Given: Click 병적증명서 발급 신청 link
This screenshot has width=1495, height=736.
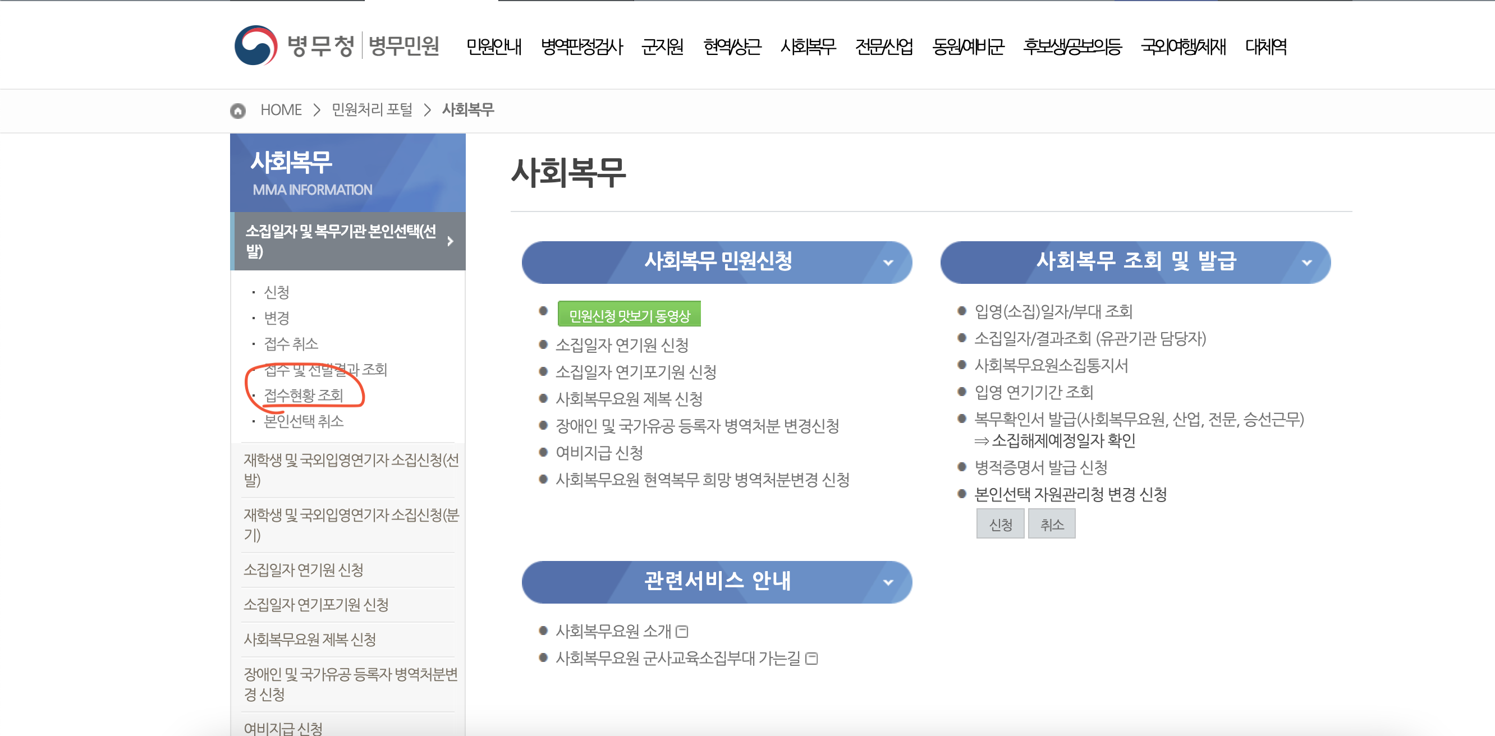Looking at the screenshot, I should click(1040, 467).
